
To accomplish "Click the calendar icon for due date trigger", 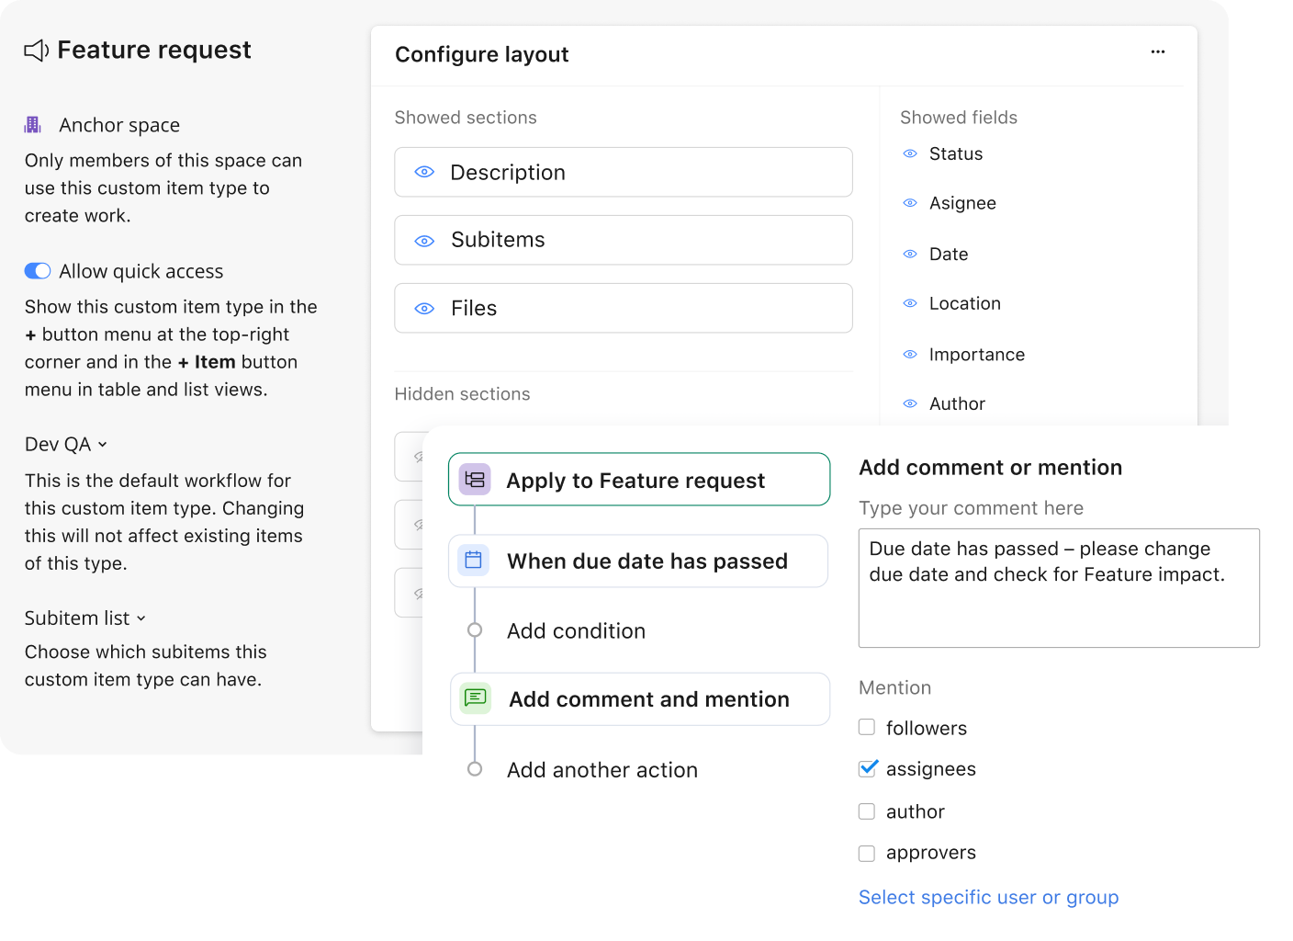I will pos(474,560).
